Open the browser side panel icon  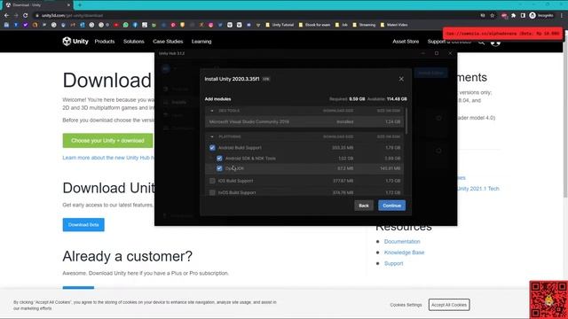(x=523, y=16)
